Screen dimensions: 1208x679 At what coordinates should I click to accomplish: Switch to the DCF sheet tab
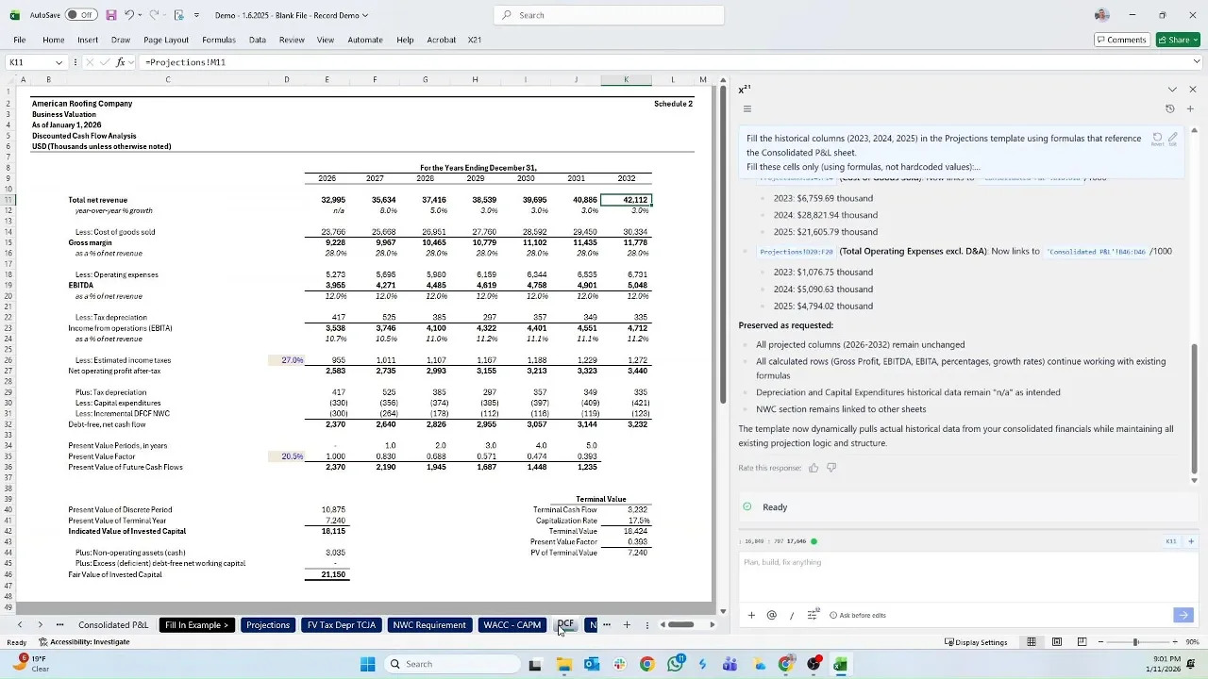pos(565,624)
